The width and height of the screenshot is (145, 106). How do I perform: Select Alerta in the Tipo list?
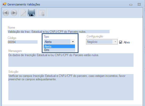tap(59, 46)
